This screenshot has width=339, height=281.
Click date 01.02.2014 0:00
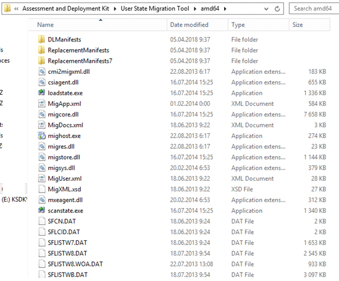(190, 104)
